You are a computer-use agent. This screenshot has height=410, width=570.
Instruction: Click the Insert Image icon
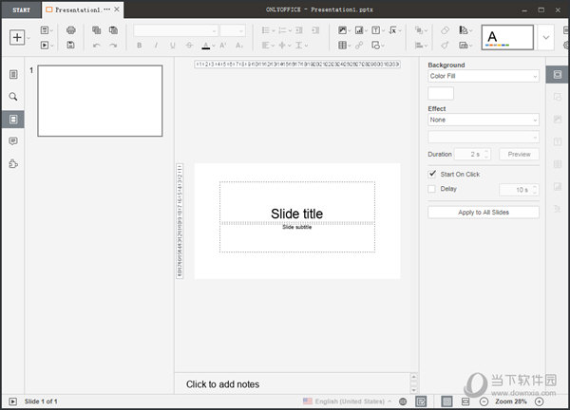[342, 30]
